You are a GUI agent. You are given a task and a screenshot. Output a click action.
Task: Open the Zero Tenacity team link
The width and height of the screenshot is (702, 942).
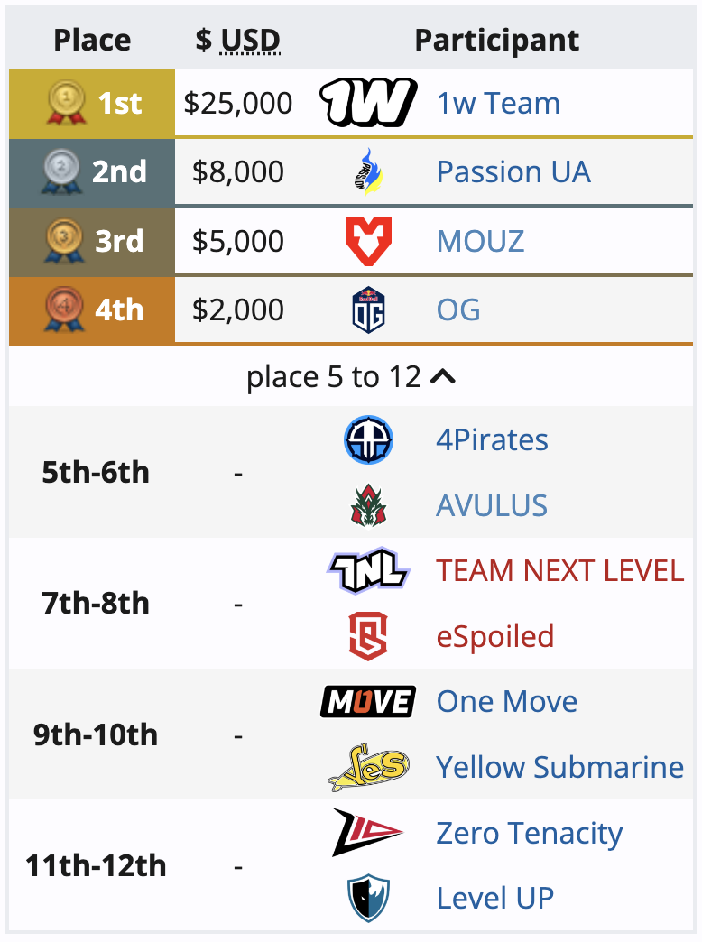(x=530, y=833)
